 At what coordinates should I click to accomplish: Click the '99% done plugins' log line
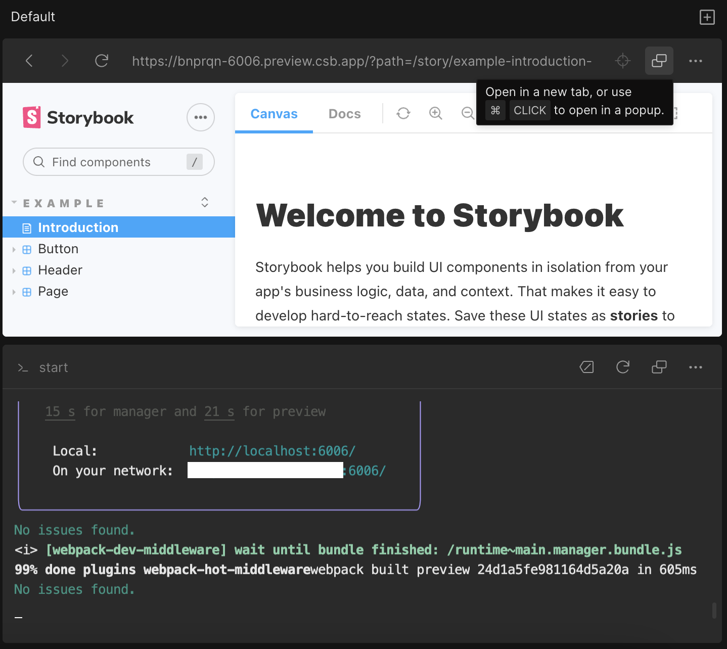[355, 570]
